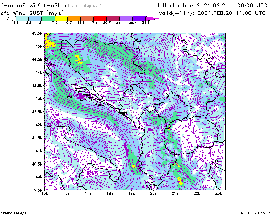Click the 42N latitude label

(x=39, y=125)
